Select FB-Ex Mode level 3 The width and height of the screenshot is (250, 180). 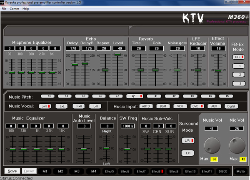(x=238, y=84)
